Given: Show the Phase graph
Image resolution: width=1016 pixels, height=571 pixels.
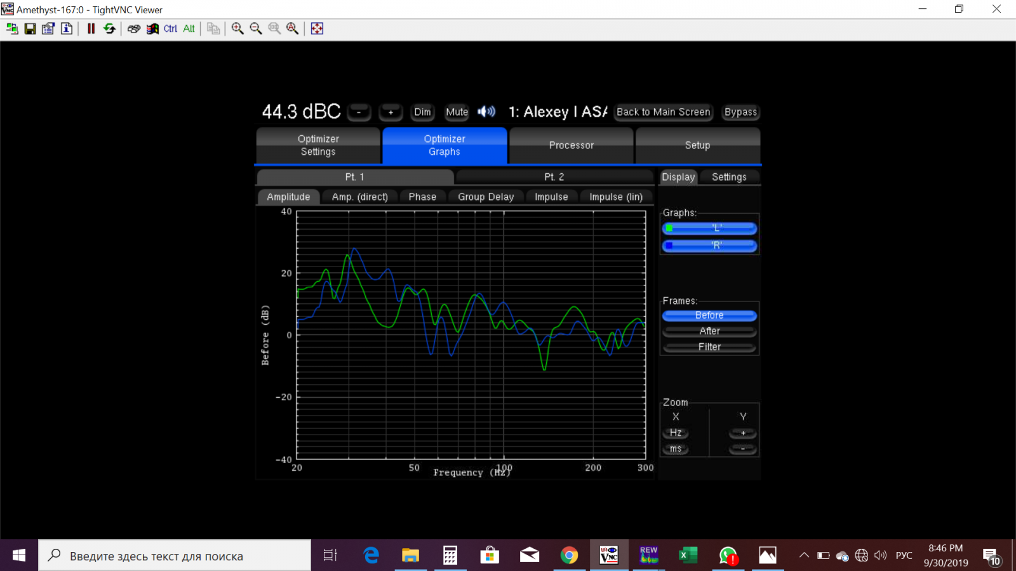Looking at the screenshot, I should (x=422, y=197).
